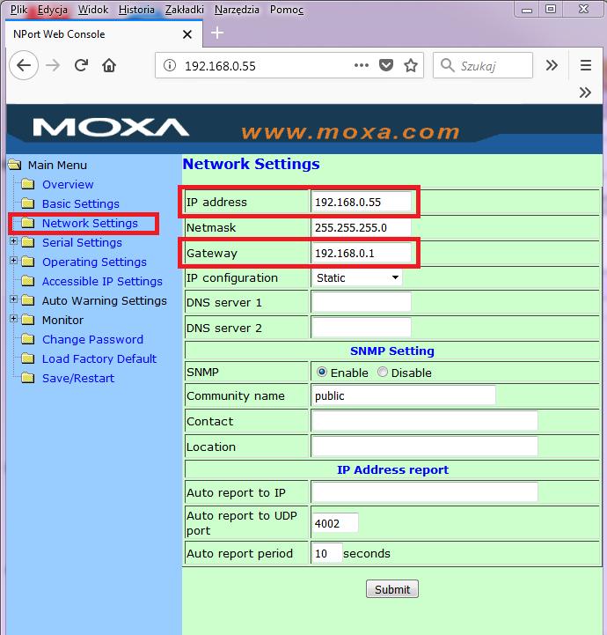Click the Overview folder icon
607x635 pixels.
(27, 184)
